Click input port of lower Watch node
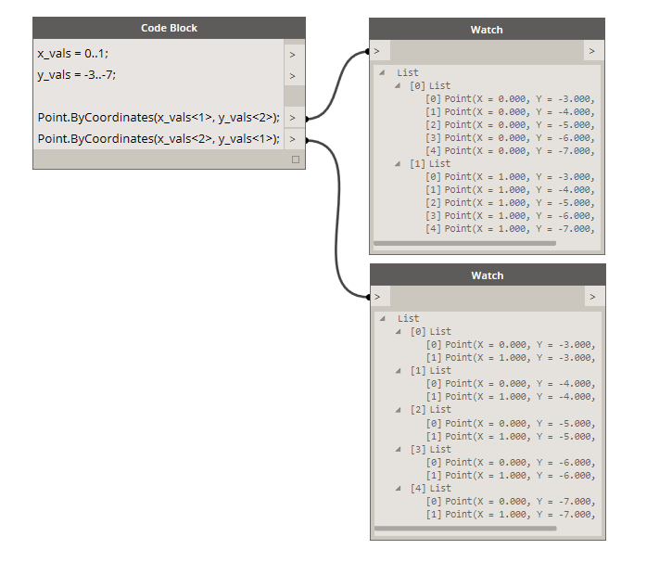The height and width of the screenshot is (562, 672). click(x=380, y=297)
